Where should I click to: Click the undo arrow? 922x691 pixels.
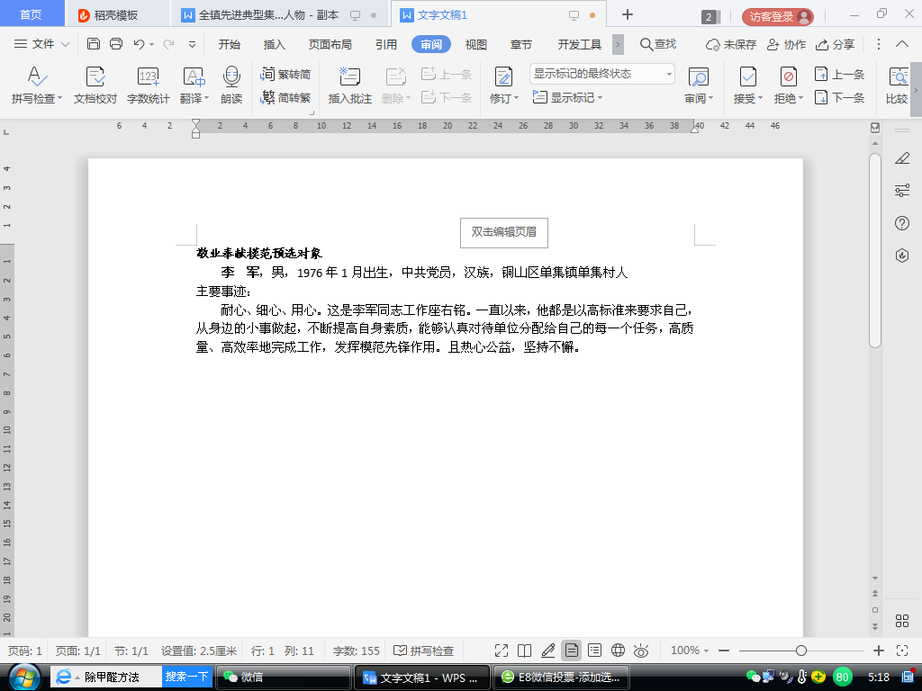[139, 44]
